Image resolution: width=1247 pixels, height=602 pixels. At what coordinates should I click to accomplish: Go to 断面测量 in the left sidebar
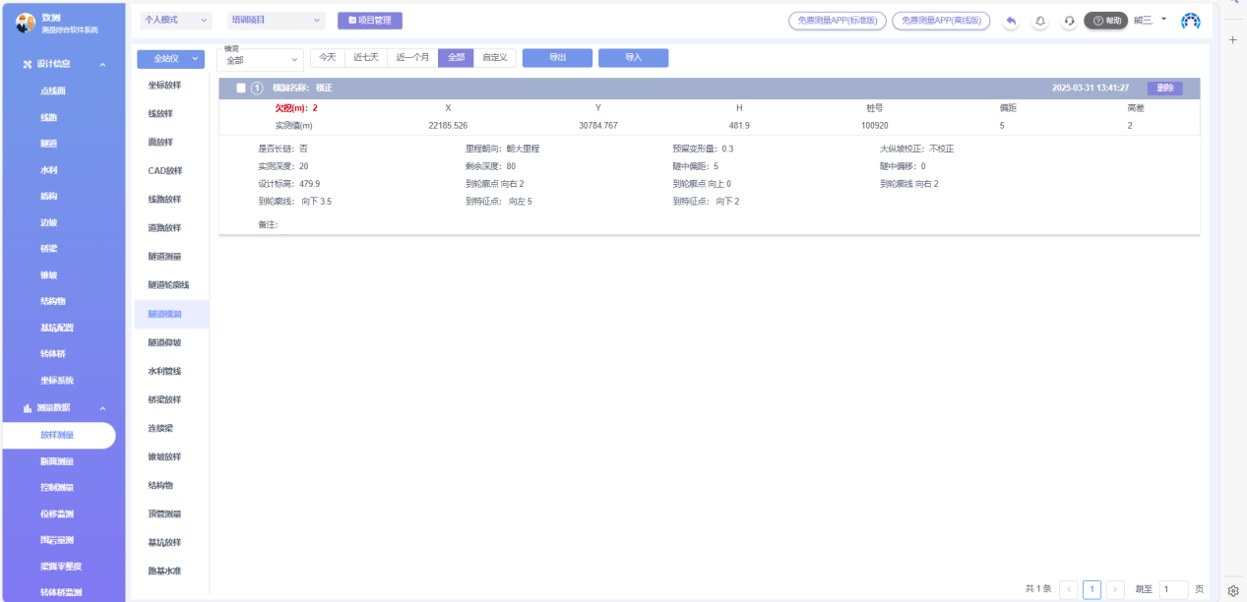[56, 460]
